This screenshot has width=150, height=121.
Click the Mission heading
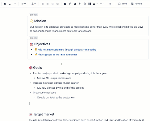click(40, 21)
